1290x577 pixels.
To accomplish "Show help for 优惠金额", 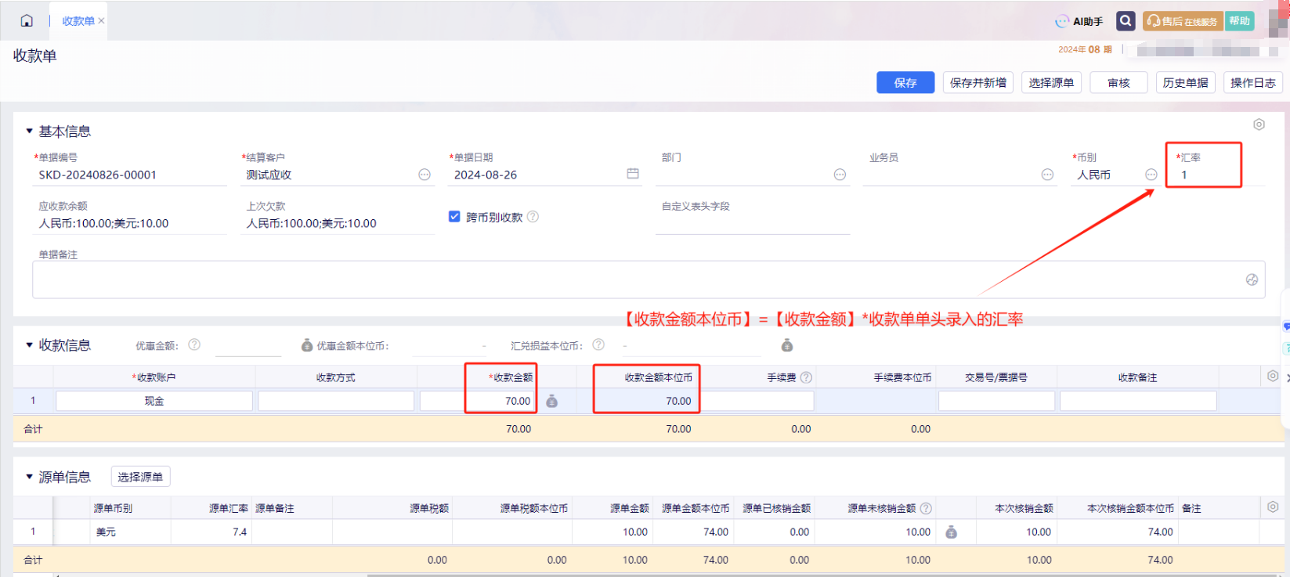I will (194, 344).
